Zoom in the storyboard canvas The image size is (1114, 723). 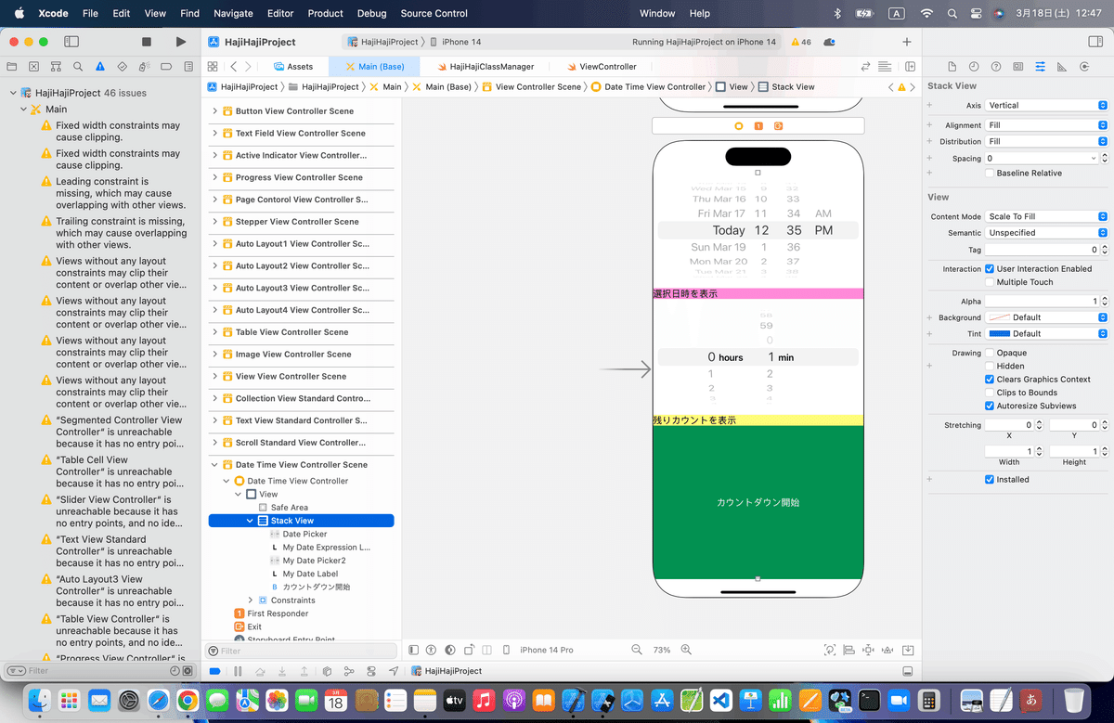686,650
